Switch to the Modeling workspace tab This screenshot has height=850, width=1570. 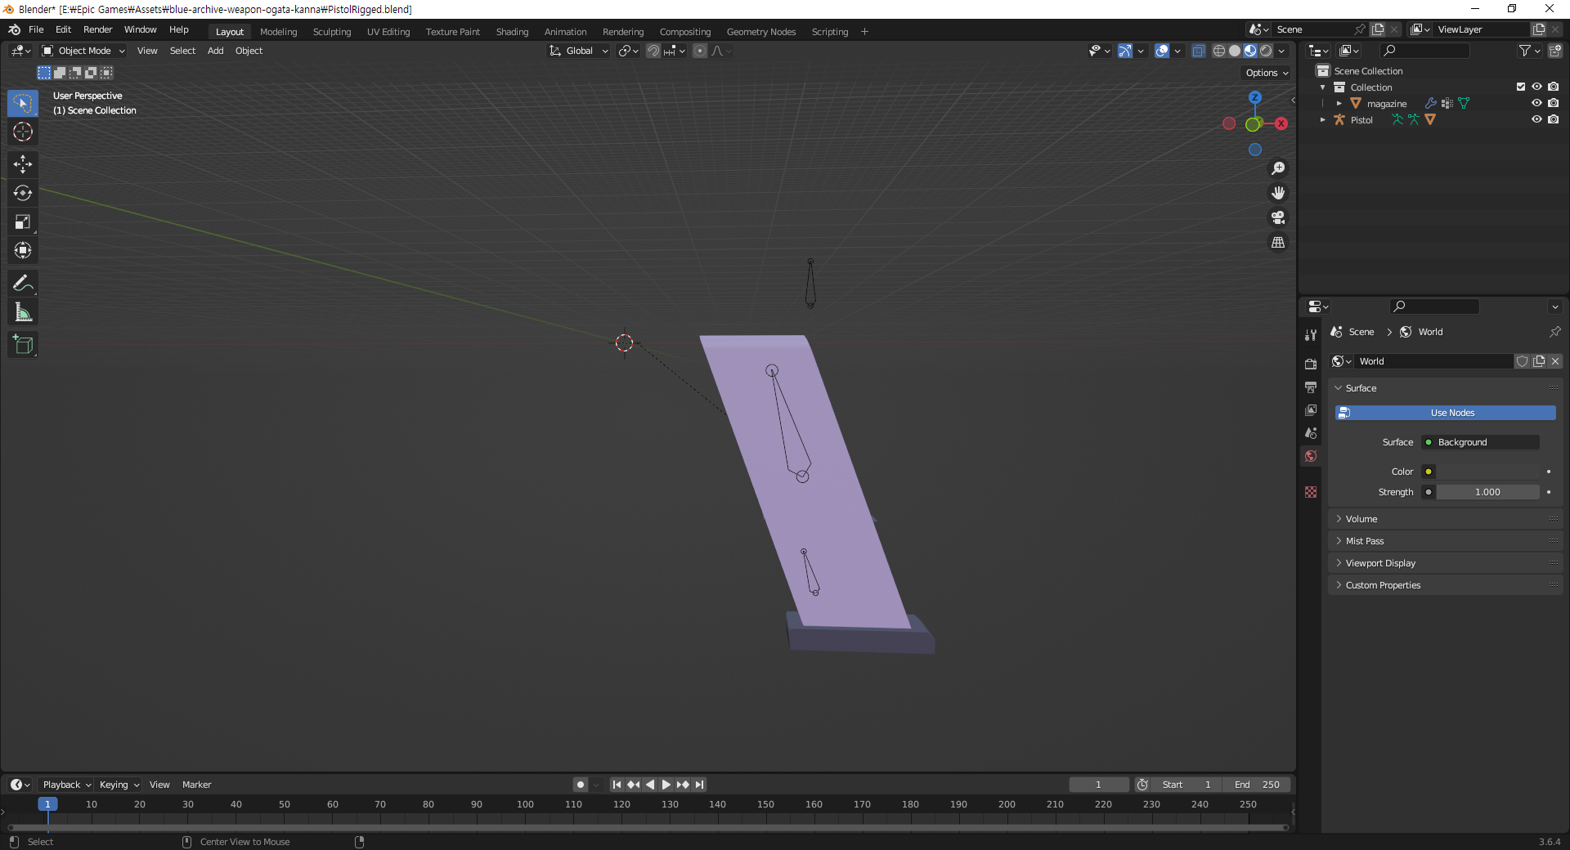coord(278,32)
